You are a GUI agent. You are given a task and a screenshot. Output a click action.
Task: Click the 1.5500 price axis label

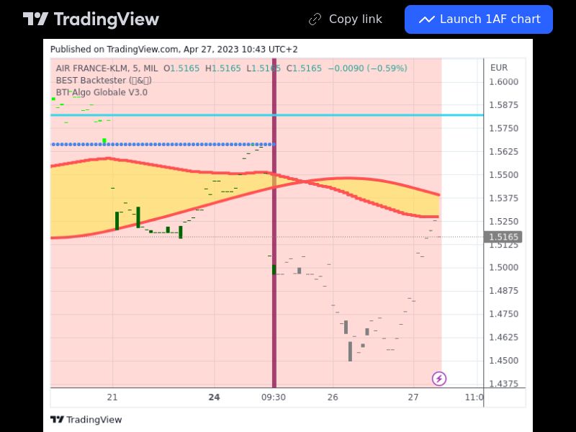point(503,174)
